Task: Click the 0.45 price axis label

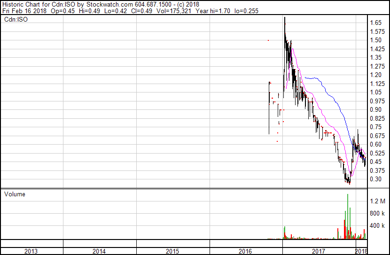Action: click(375, 162)
